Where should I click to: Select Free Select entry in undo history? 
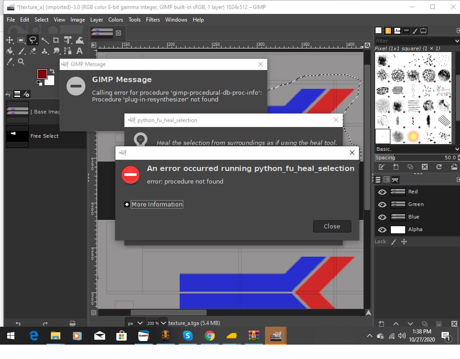pos(46,136)
